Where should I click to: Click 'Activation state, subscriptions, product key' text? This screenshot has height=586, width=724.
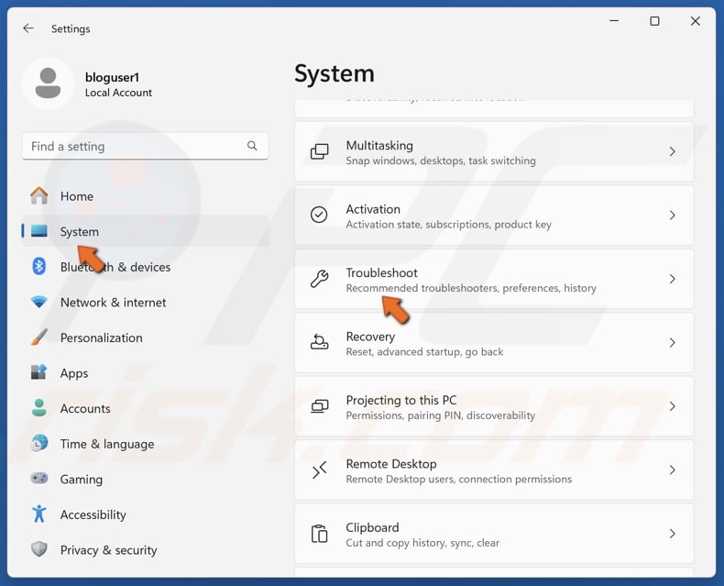(448, 224)
